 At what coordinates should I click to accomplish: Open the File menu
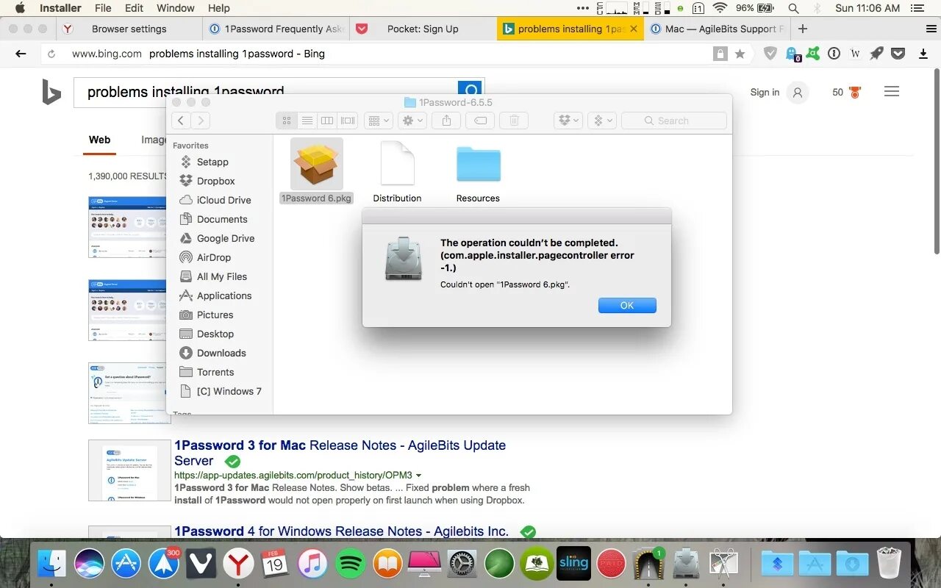pyautogui.click(x=103, y=8)
